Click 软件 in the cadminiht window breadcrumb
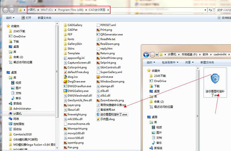 click(205, 54)
